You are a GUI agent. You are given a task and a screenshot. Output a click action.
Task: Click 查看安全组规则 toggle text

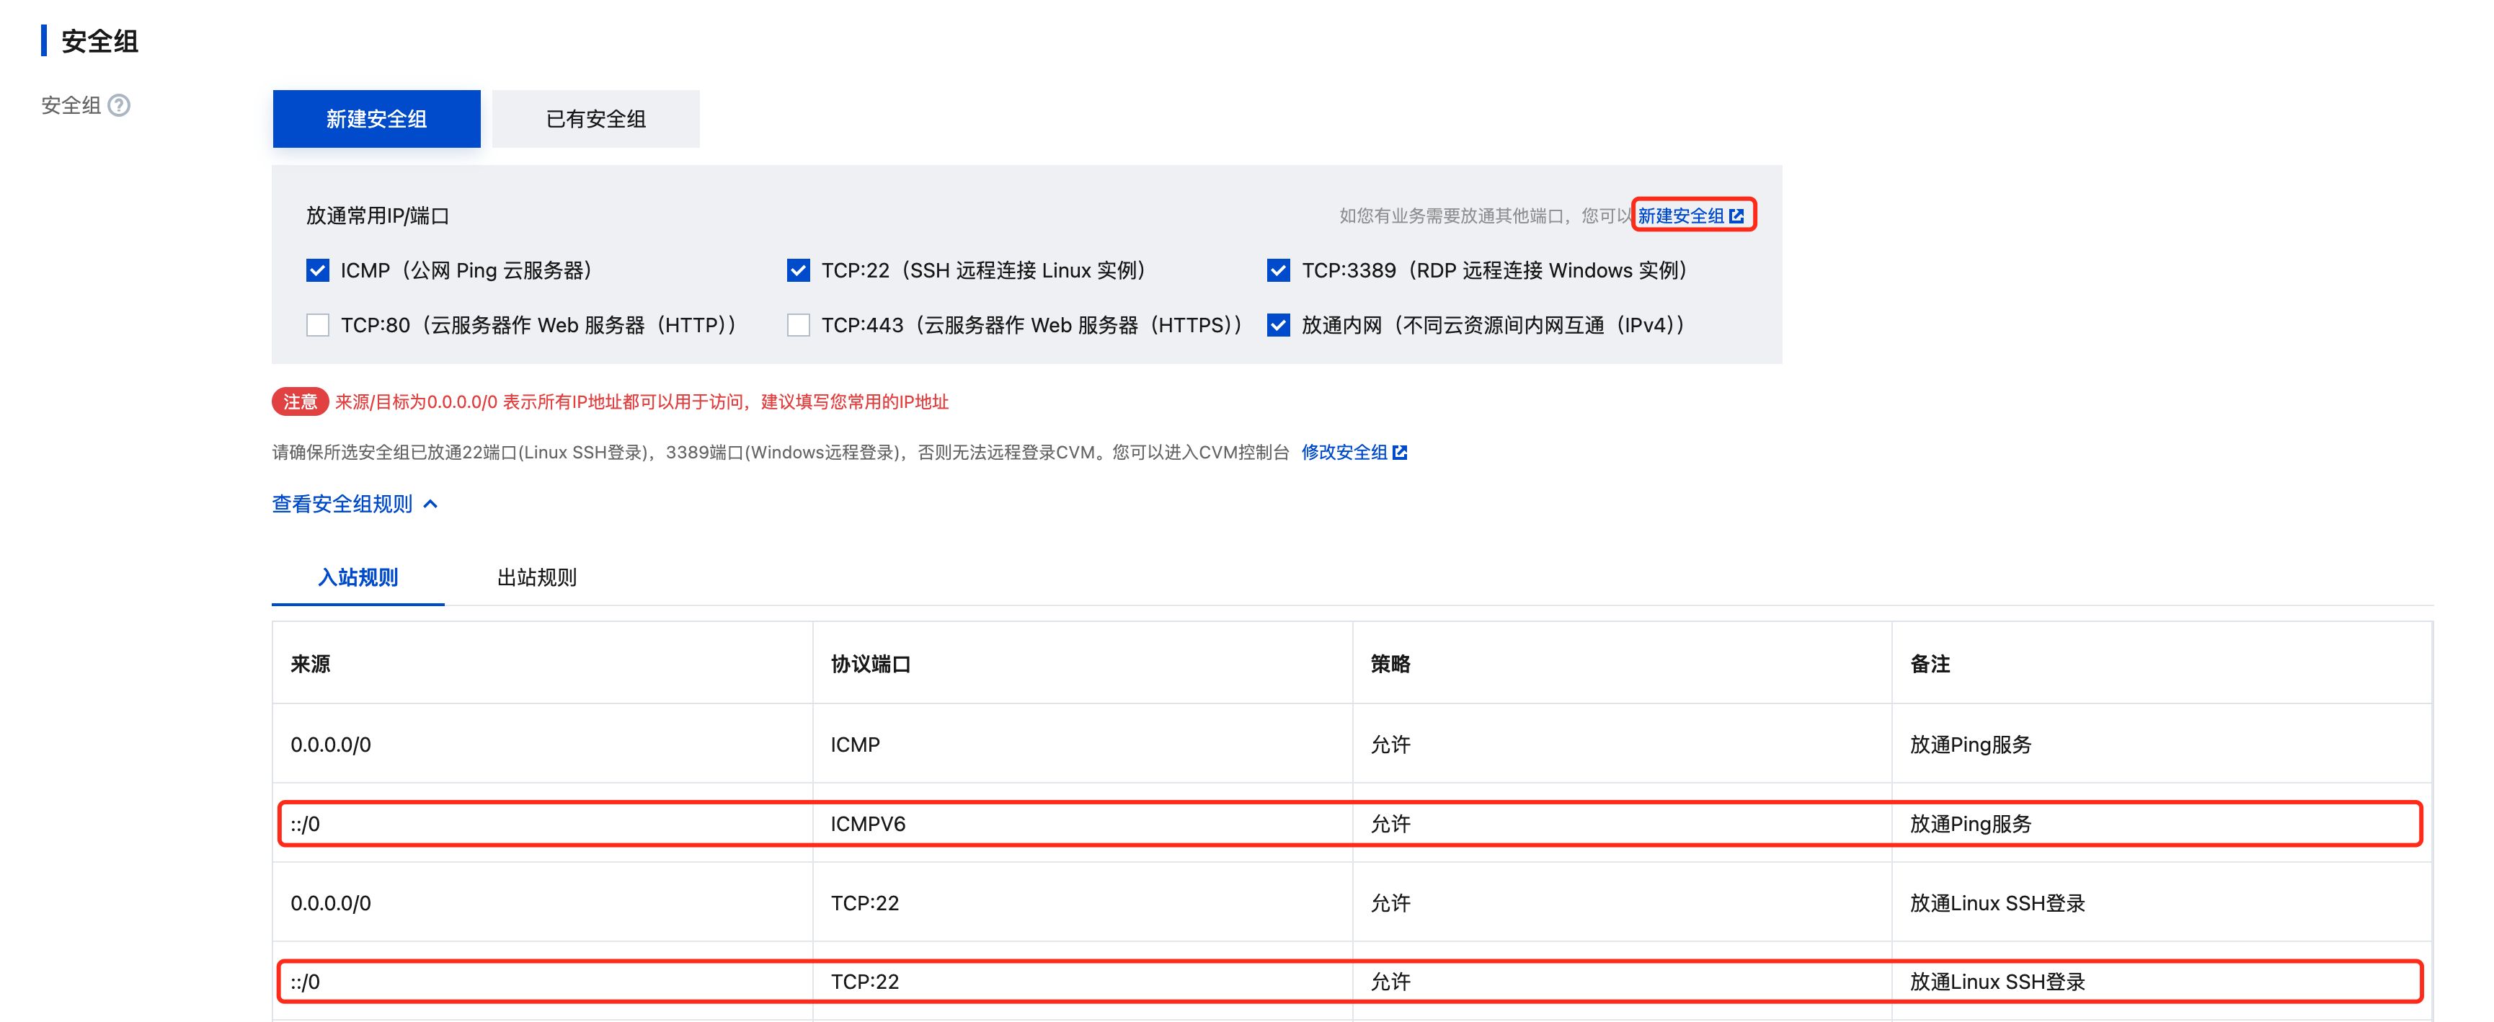[x=342, y=505]
